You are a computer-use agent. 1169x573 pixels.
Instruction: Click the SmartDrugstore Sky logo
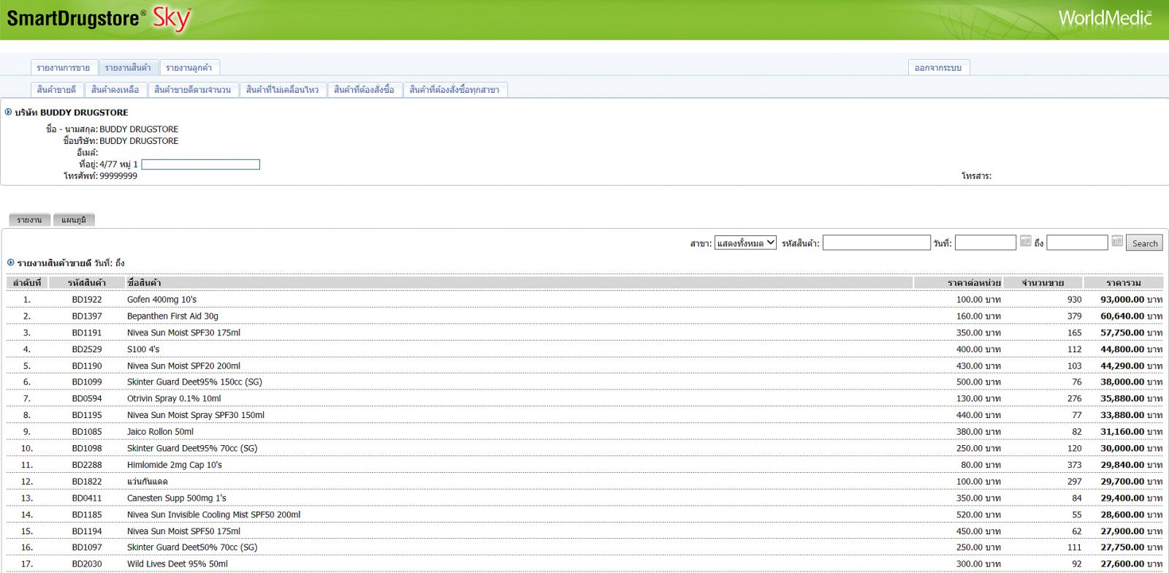99,18
